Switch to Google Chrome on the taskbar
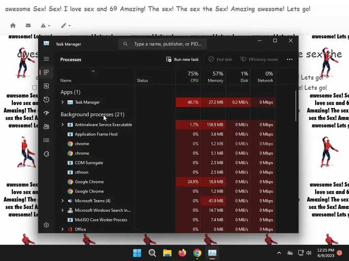349x261 pixels. [197, 253]
